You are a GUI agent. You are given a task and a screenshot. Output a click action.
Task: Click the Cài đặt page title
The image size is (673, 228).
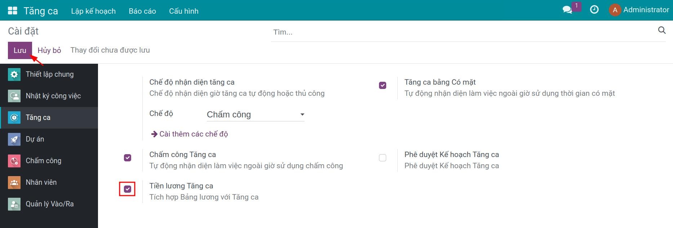tap(23, 31)
